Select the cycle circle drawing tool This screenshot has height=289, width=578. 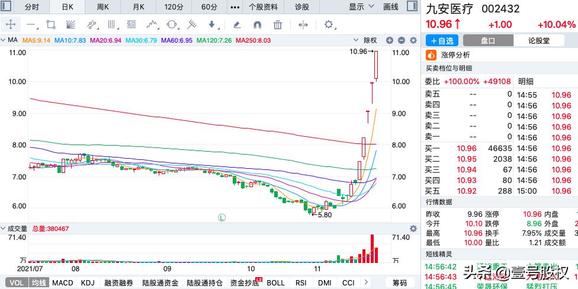[x=172, y=25]
